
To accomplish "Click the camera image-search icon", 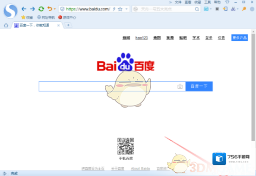I will point(180,86).
